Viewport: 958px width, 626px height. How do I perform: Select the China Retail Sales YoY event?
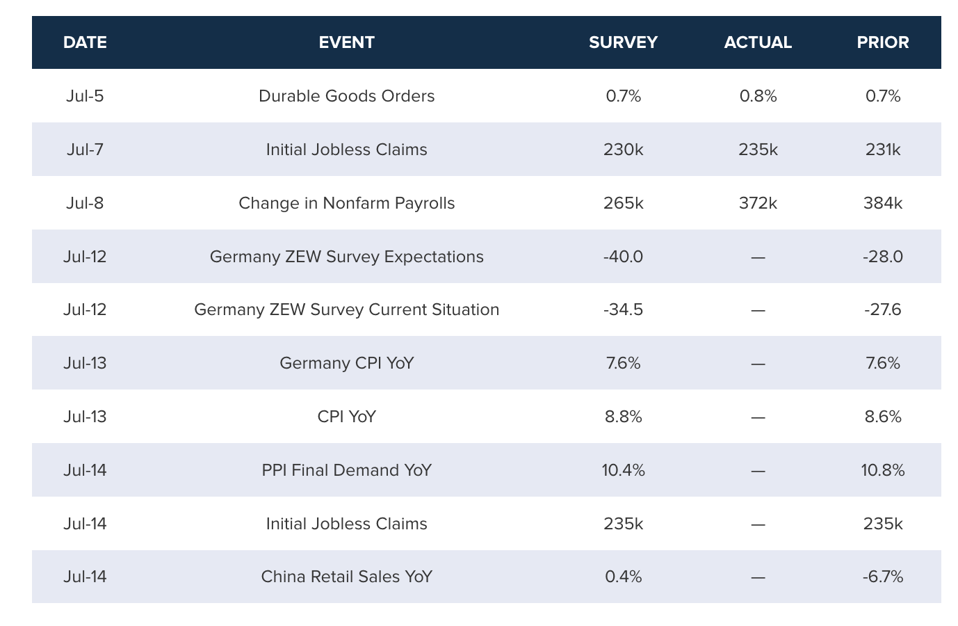pos(346,577)
